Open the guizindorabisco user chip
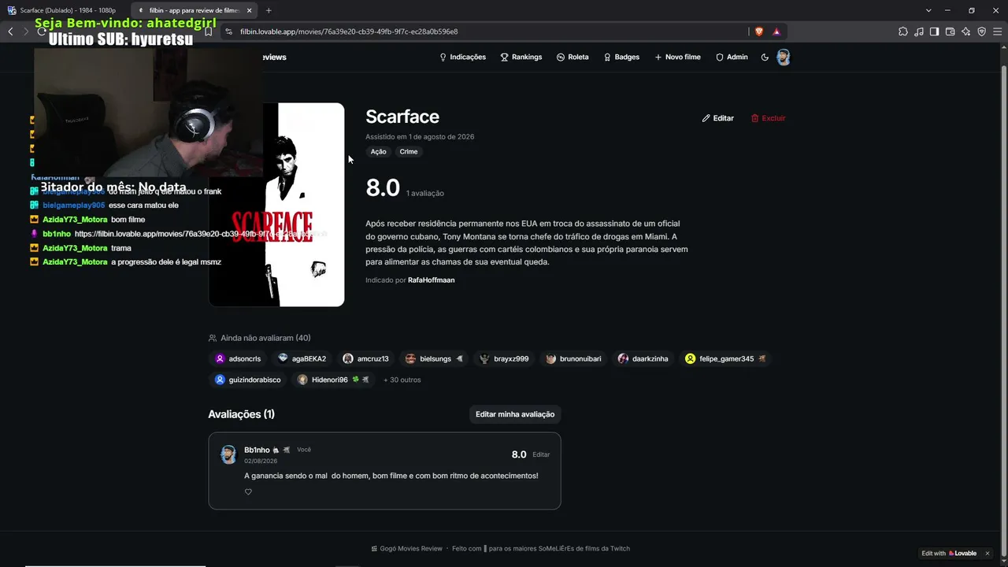The image size is (1008, 567). (x=248, y=380)
